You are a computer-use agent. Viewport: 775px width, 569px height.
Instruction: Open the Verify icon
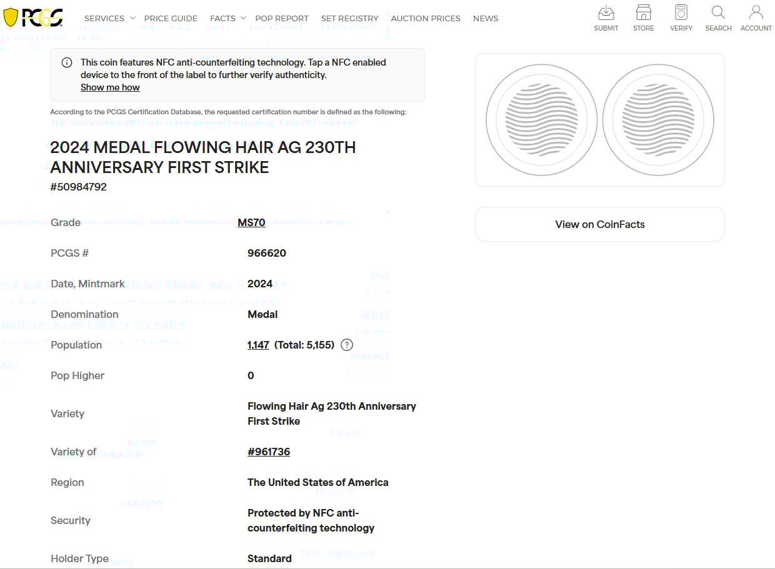tap(681, 12)
